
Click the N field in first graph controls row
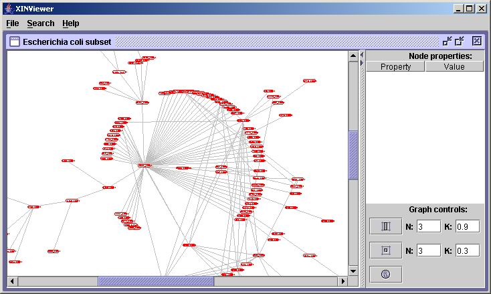[x=429, y=226]
